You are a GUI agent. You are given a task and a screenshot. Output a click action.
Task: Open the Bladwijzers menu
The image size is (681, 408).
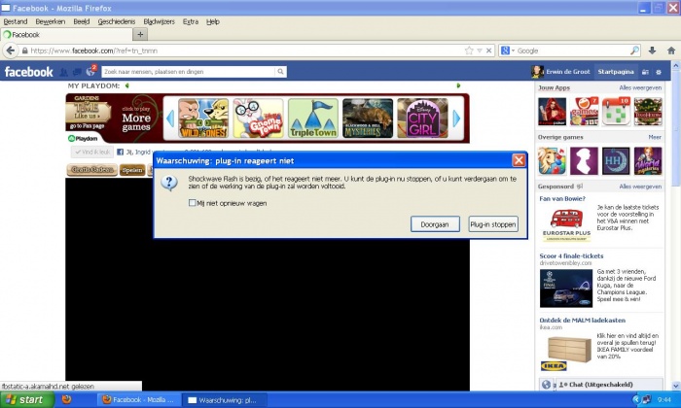[x=159, y=21]
